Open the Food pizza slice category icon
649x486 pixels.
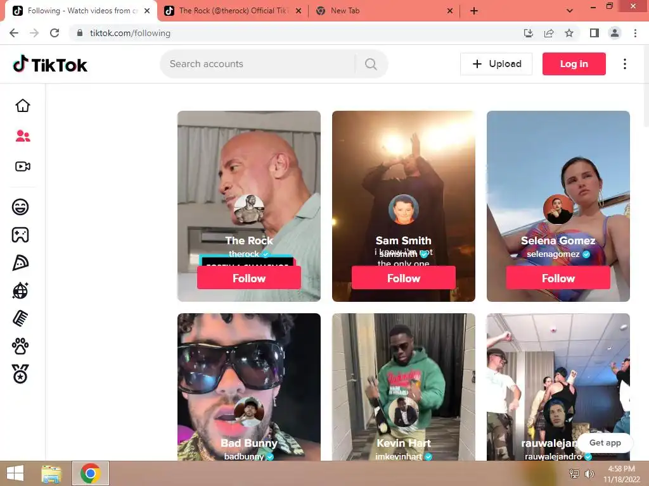[20, 263]
